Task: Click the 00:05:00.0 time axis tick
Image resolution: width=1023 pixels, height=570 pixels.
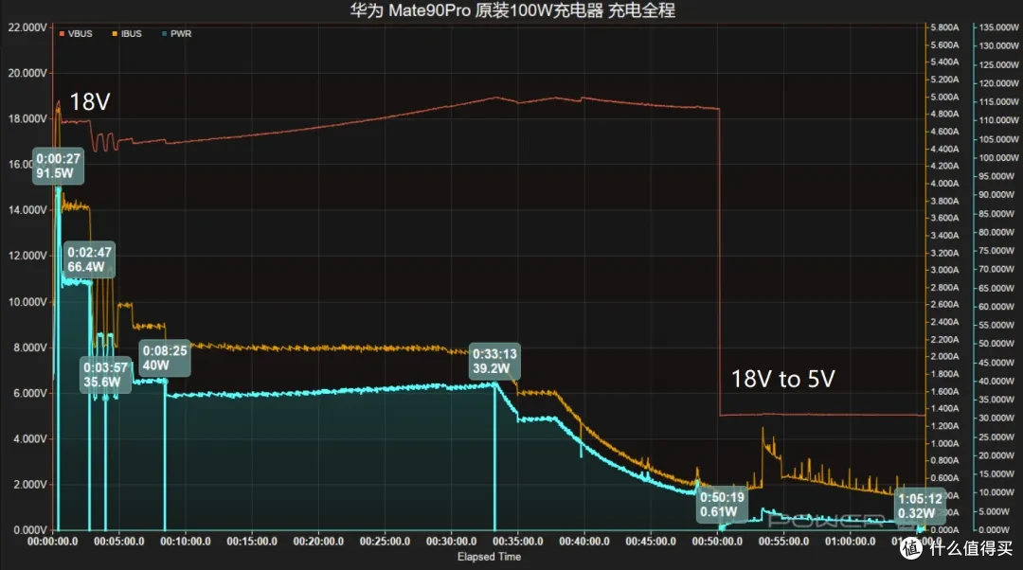Action: point(118,542)
